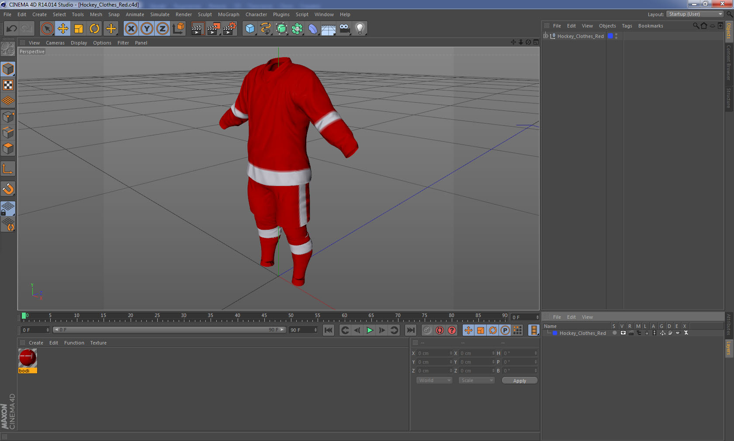This screenshot has width=734, height=441.
Task: Open the vertical Structure tab
Action: (x=729, y=98)
